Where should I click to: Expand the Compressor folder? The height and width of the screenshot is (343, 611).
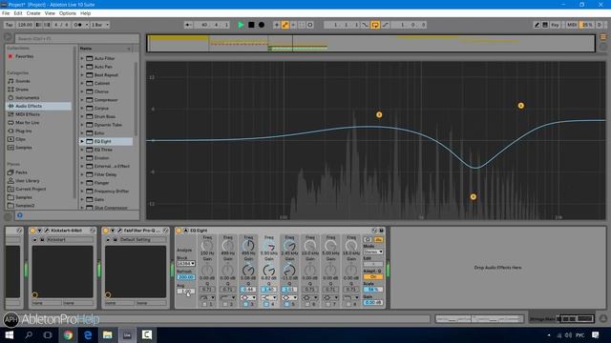click(x=82, y=100)
